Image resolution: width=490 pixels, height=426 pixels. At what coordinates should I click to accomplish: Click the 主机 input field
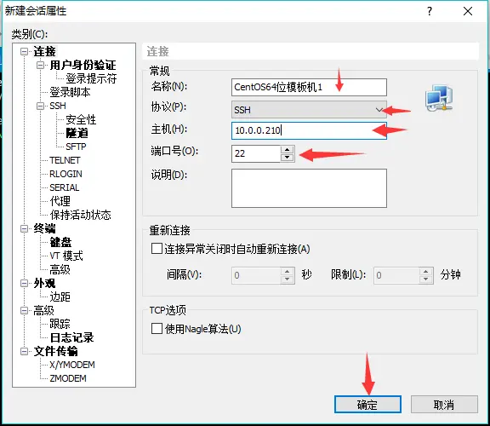[309, 130]
